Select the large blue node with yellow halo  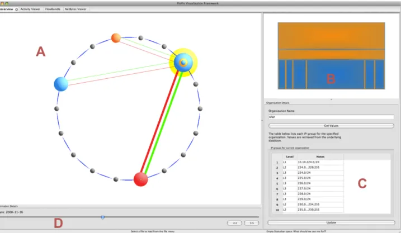[x=183, y=63]
